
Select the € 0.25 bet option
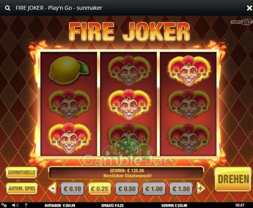pyautogui.click(x=99, y=188)
